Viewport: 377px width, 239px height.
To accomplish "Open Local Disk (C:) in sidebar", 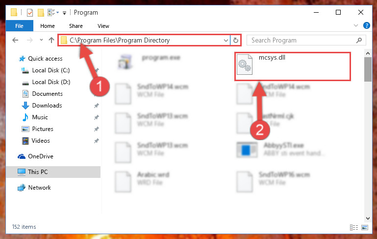I will 50,70.
